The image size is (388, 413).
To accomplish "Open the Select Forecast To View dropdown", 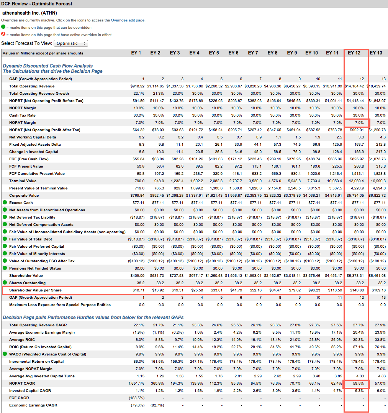I will pos(71,43).
